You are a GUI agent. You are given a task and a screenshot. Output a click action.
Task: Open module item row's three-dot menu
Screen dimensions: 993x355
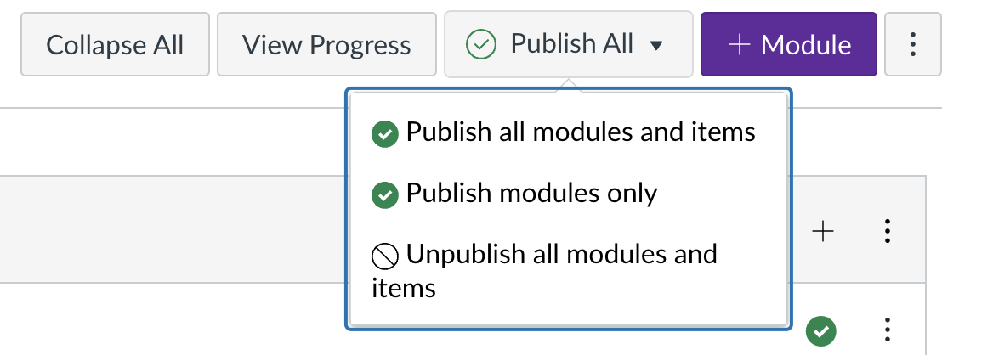(x=888, y=330)
